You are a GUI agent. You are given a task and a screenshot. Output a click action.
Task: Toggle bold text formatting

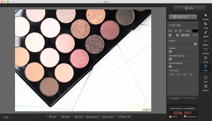[183, 35]
